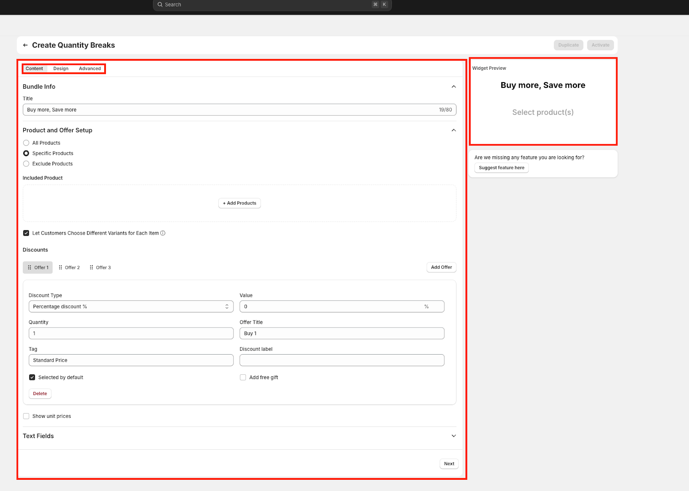Switch to the Advanced tab
The image size is (689, 491).
(x=90, y=69)
